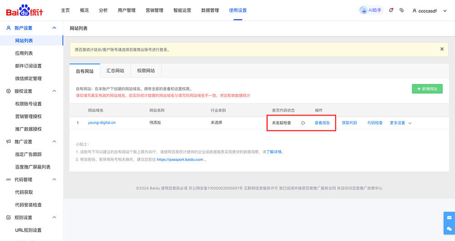Click the Baidu 统计 logo
The image size is (455, 241).
(x=25, y=10)
